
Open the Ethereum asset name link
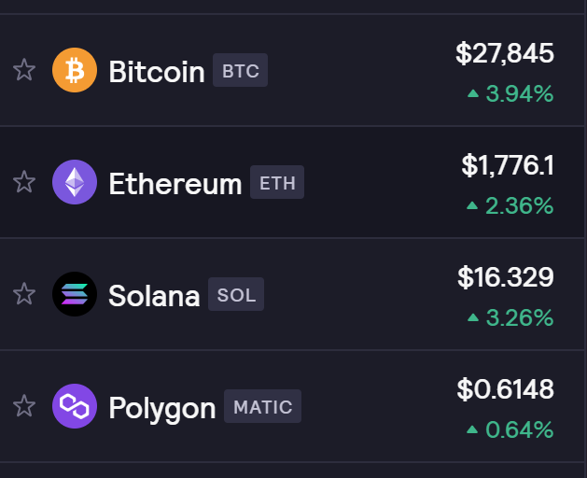(175, 183)
